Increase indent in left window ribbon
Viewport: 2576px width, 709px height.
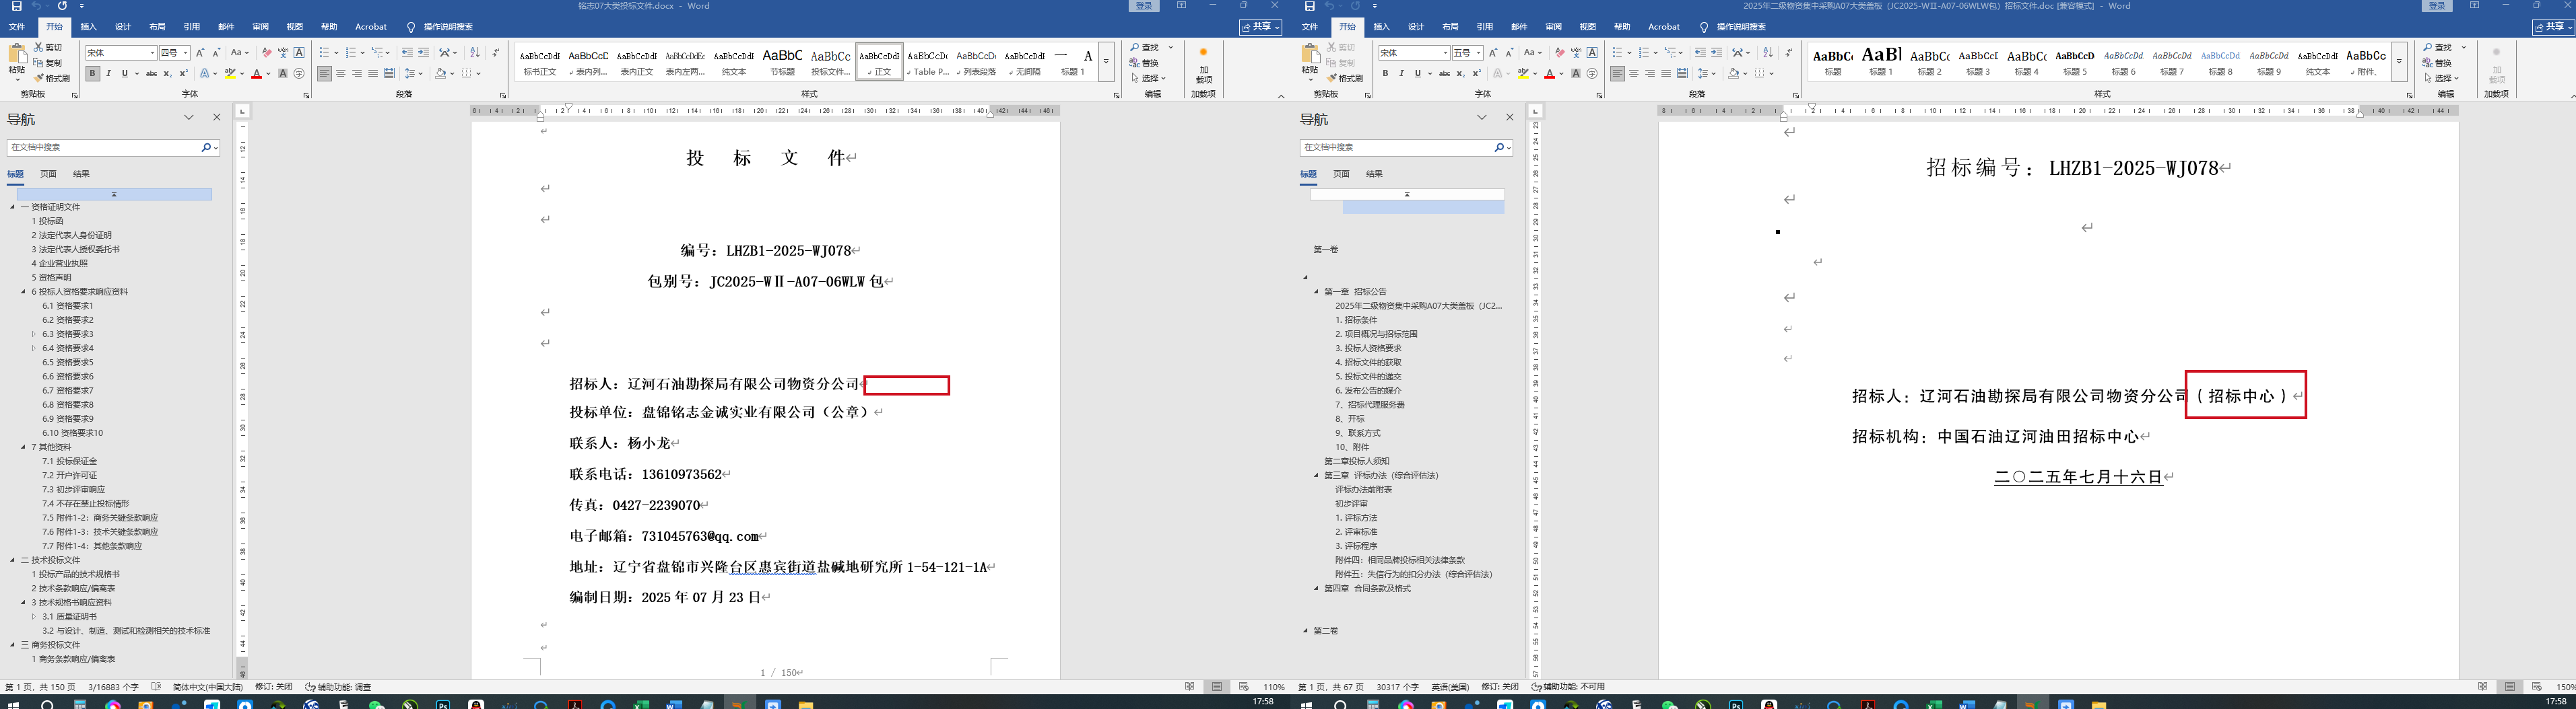click(x=423, y=53)
